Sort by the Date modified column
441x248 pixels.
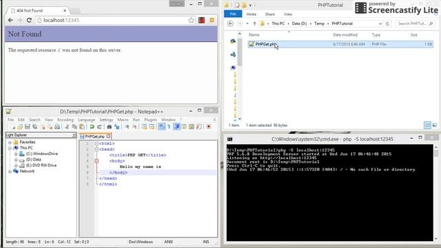(x=345, y=35)
